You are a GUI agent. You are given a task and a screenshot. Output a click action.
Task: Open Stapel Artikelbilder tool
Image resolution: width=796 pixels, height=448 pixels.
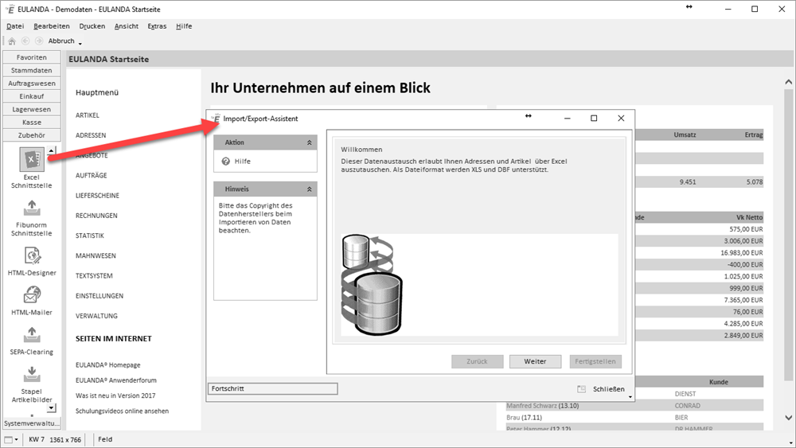(32, 375)
